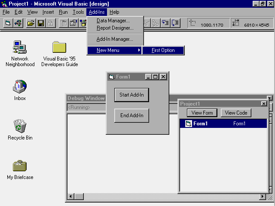Viewport: 275px width, 206px height.
Task: Click the New Form toolbar icon
Action: 8,23
